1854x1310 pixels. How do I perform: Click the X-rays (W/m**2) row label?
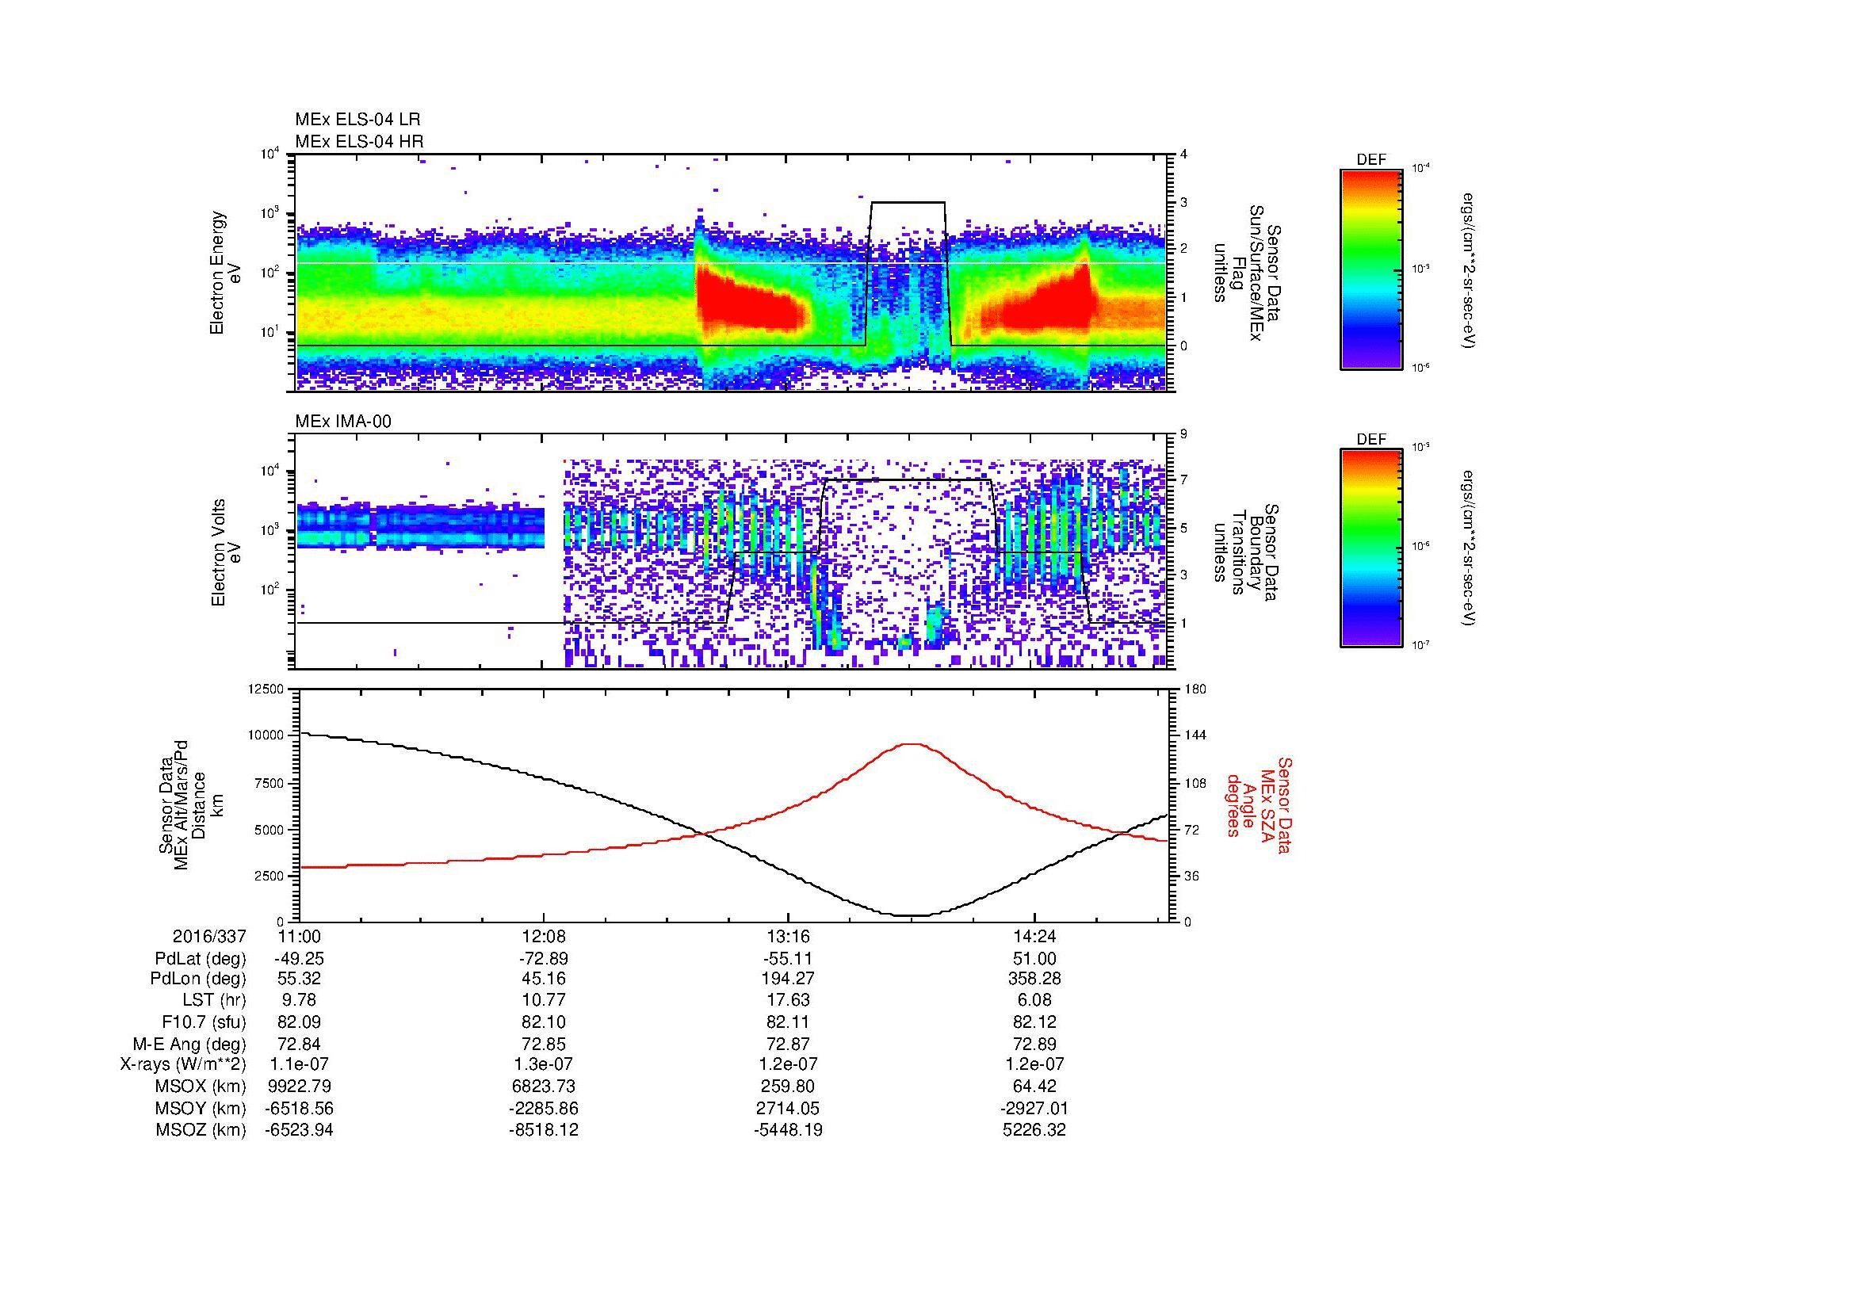tap(183, 1064)
